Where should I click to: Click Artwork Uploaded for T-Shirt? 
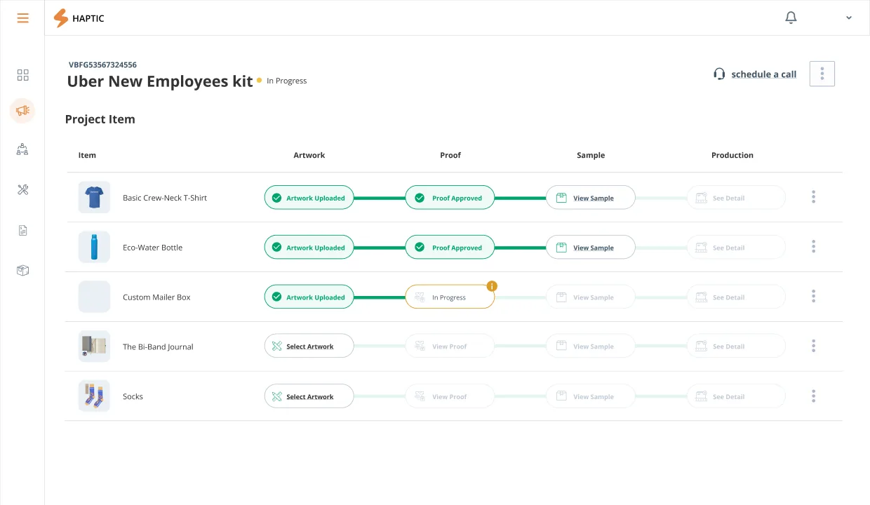pyautogui.click(x=309, y=198)
